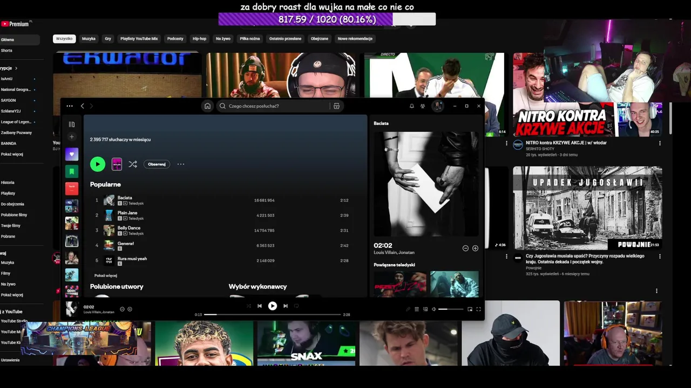
Task: Open the National Geographic subscription in sidebar
Action: coord(16,89)
